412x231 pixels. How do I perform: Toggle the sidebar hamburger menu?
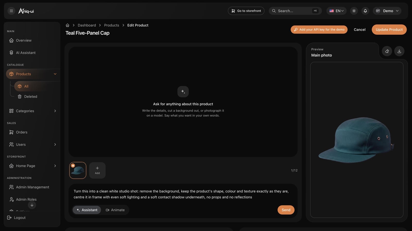pos(11,11)
